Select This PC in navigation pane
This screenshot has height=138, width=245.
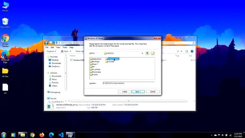pos(52,99)
